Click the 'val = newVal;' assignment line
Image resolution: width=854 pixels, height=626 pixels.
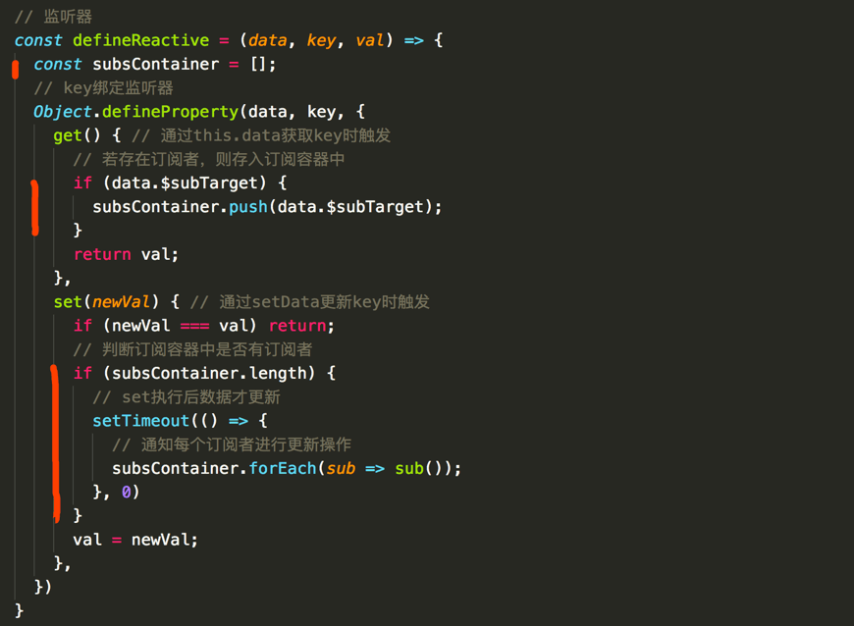(135, 540)
